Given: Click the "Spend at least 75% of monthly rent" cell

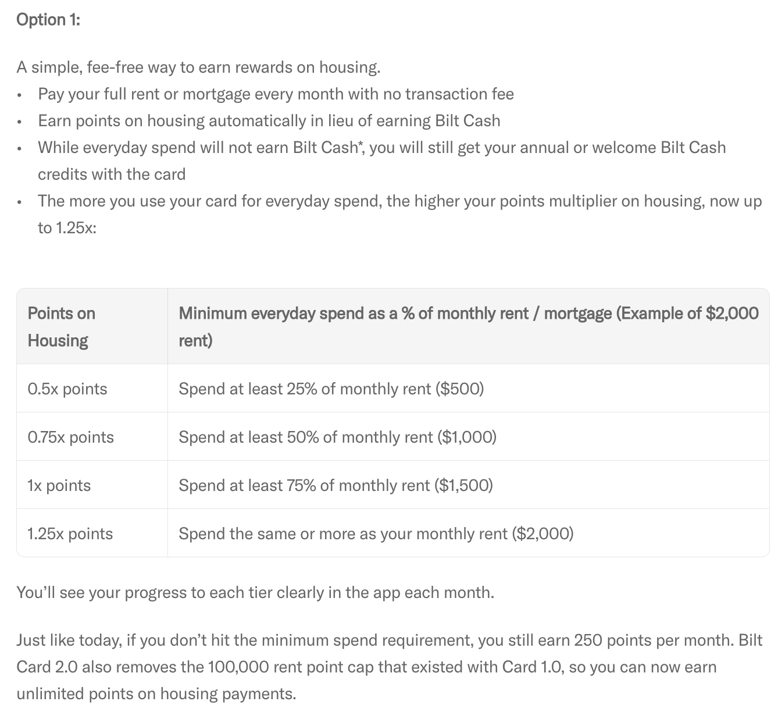Looking at the screenshot, I should tap(336, 485).
